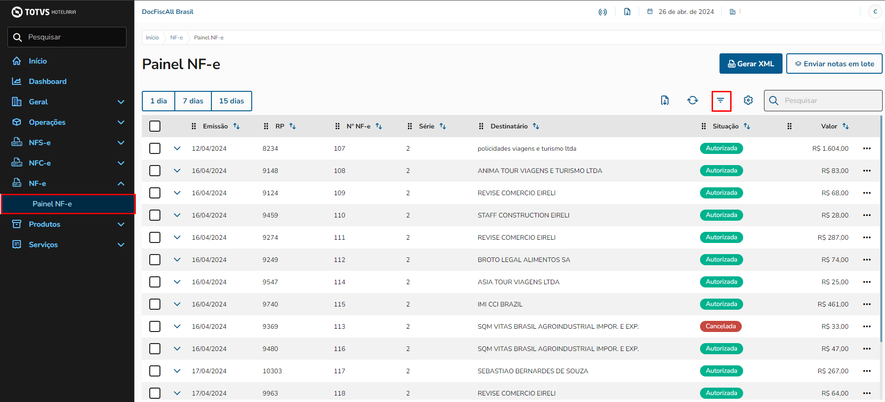Click the table Pesquisar search field
885x402 pixels.
tap(823, 101)
